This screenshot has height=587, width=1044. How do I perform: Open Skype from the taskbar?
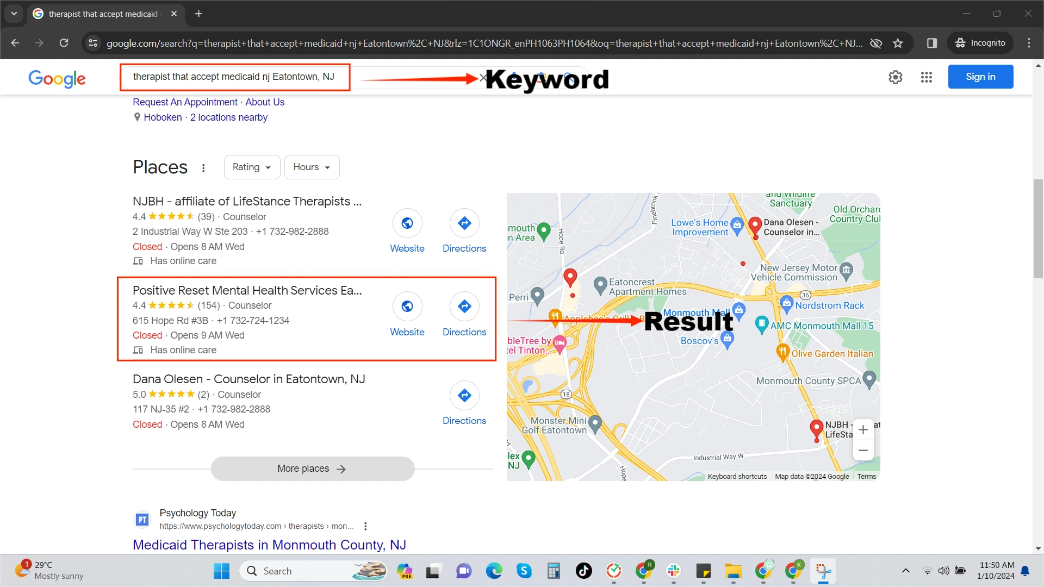[524, 571]
